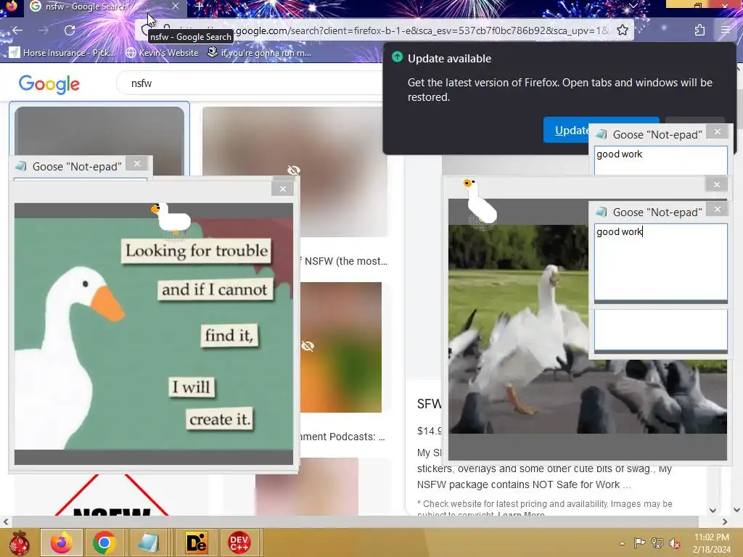Open the Firefox hamburger menu

tap(726, 30)
